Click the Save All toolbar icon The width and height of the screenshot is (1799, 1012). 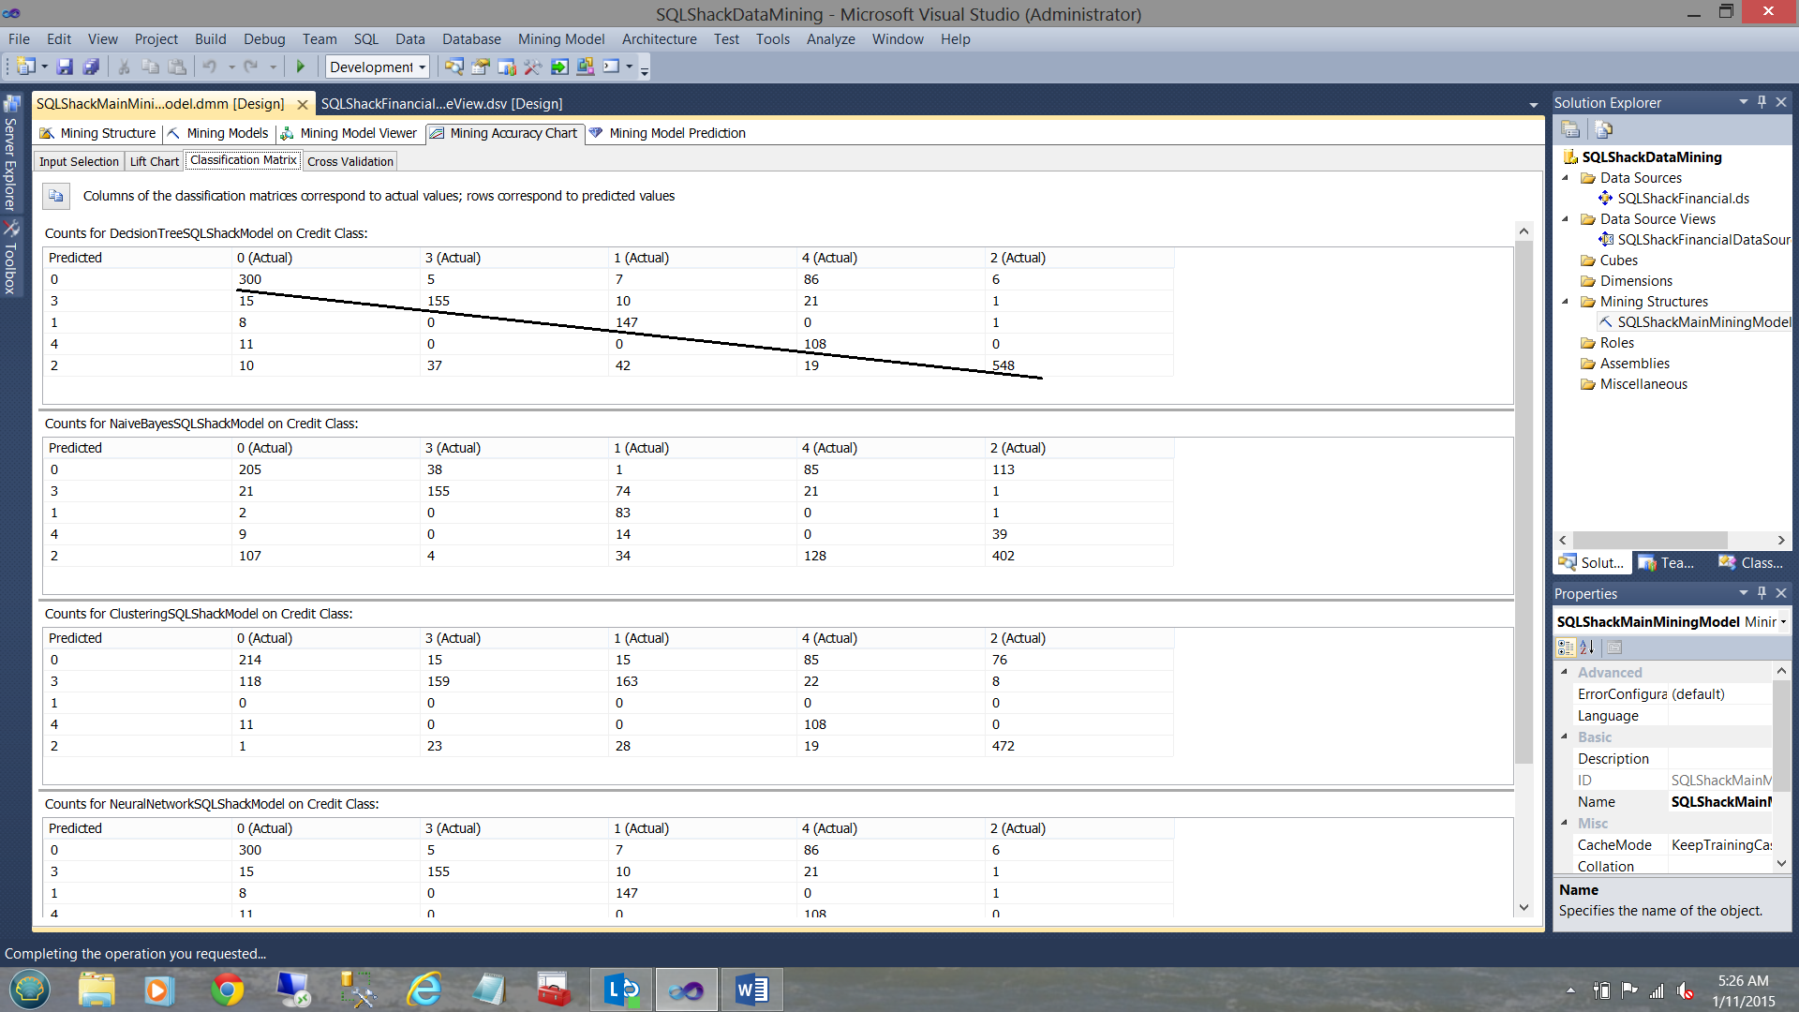[91, 67]
